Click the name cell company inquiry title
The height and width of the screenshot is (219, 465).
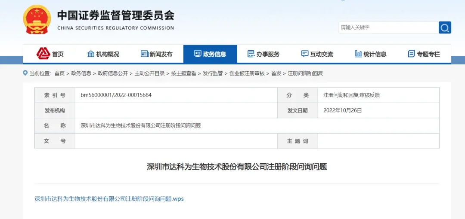(x=140, y=125)
